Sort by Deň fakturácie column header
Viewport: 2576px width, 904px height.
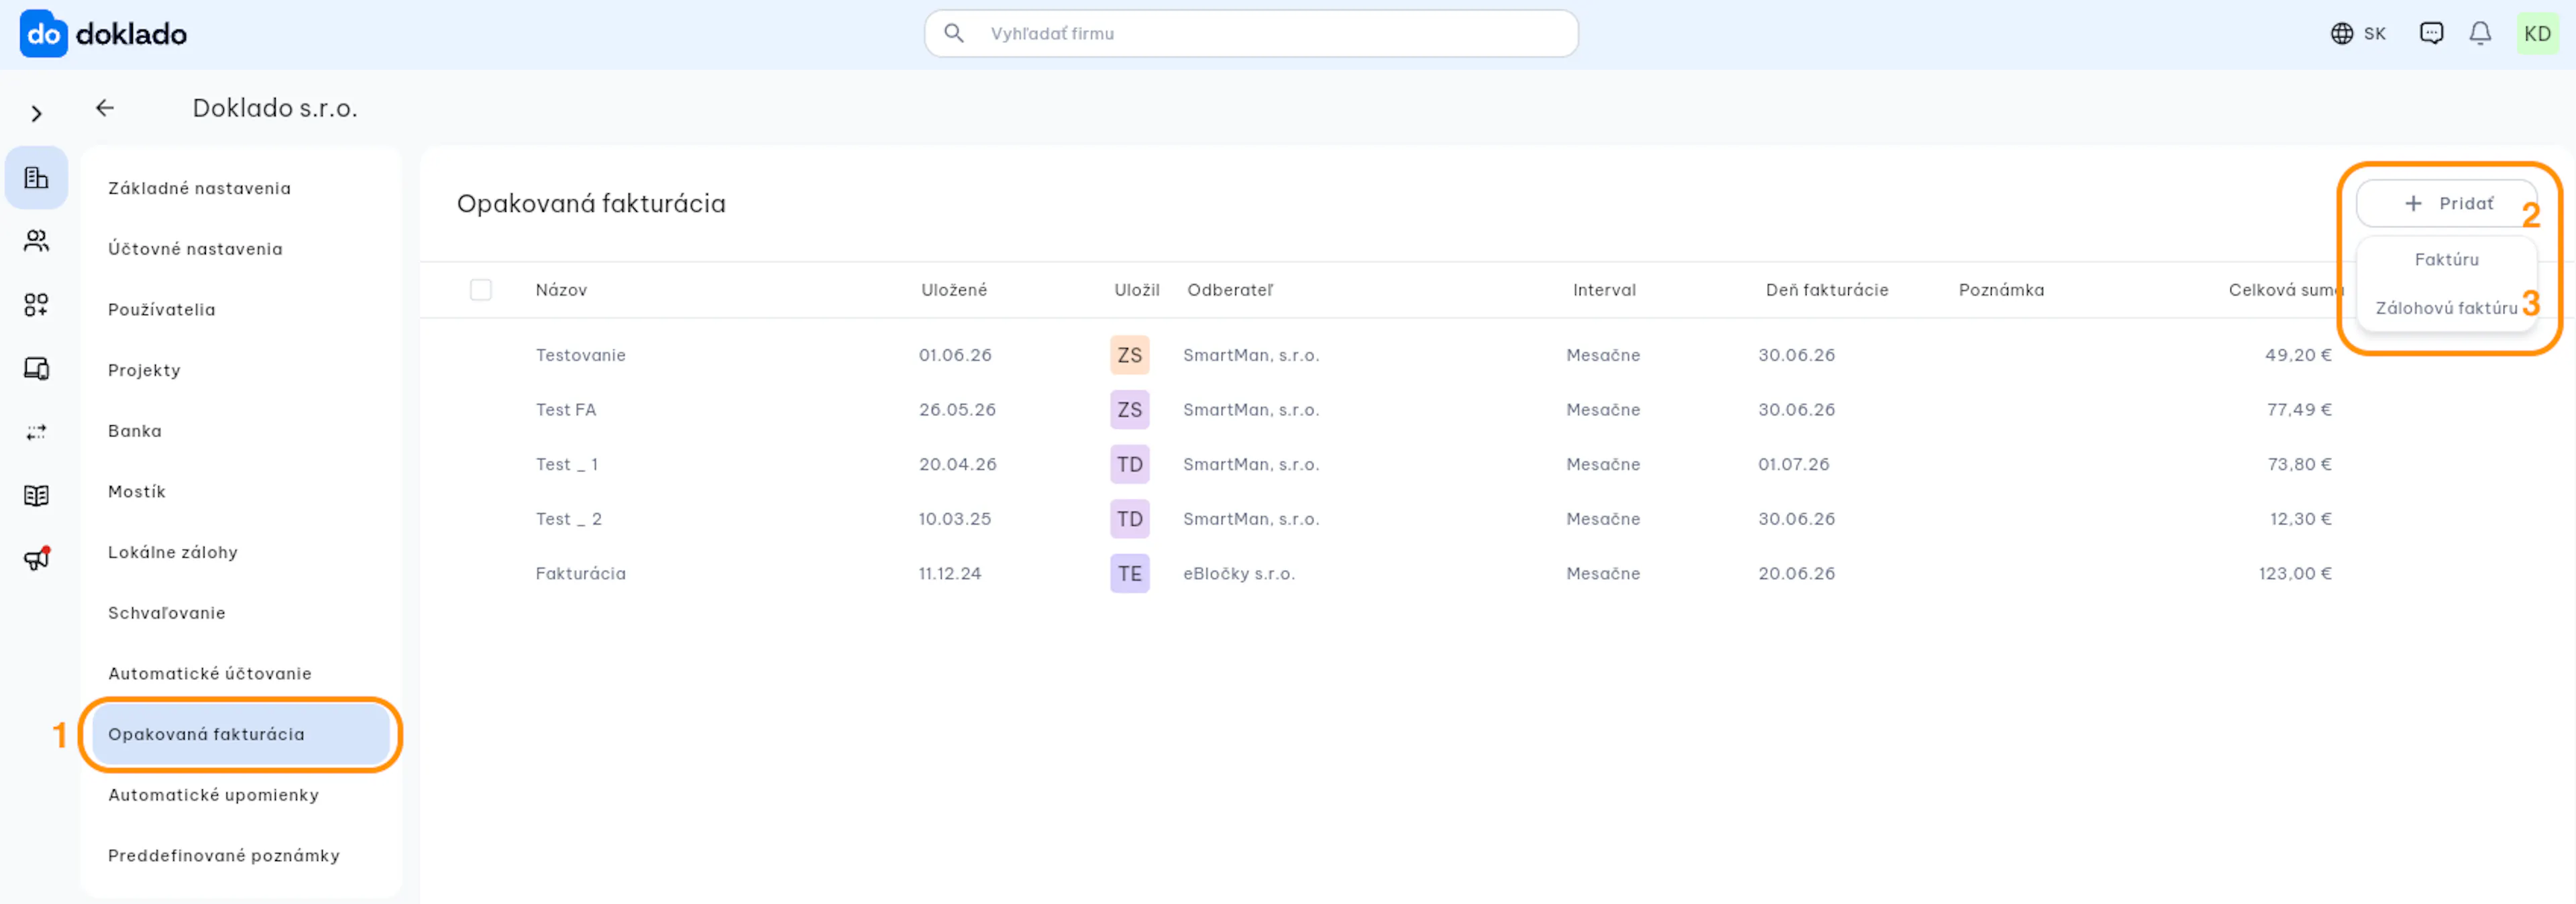pos(1827,290)
